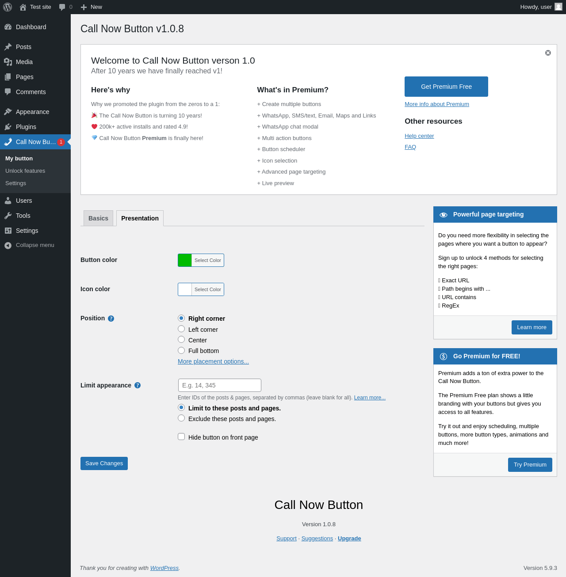
Task: Open the Button color Select Color picker
Action: 201,260
